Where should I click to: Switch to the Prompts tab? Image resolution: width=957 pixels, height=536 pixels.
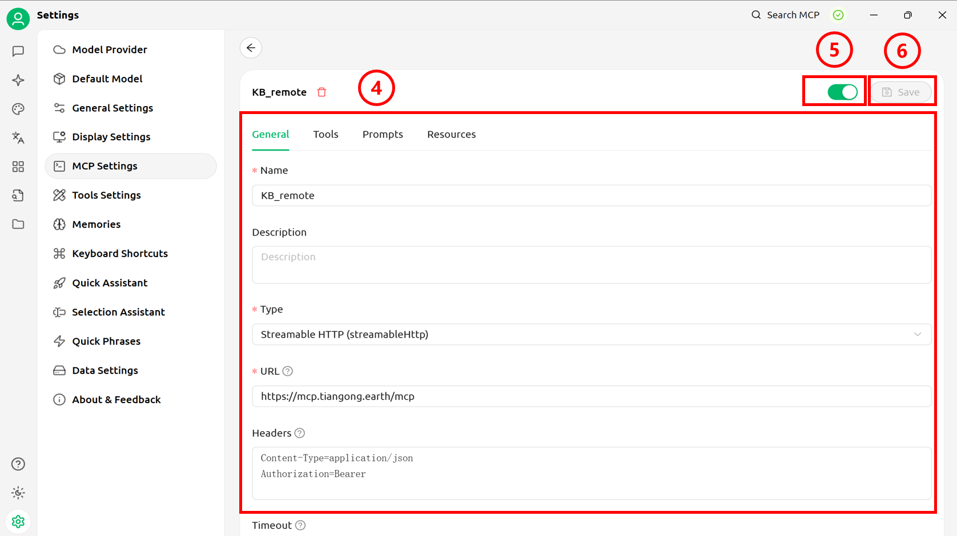[383, 135]
